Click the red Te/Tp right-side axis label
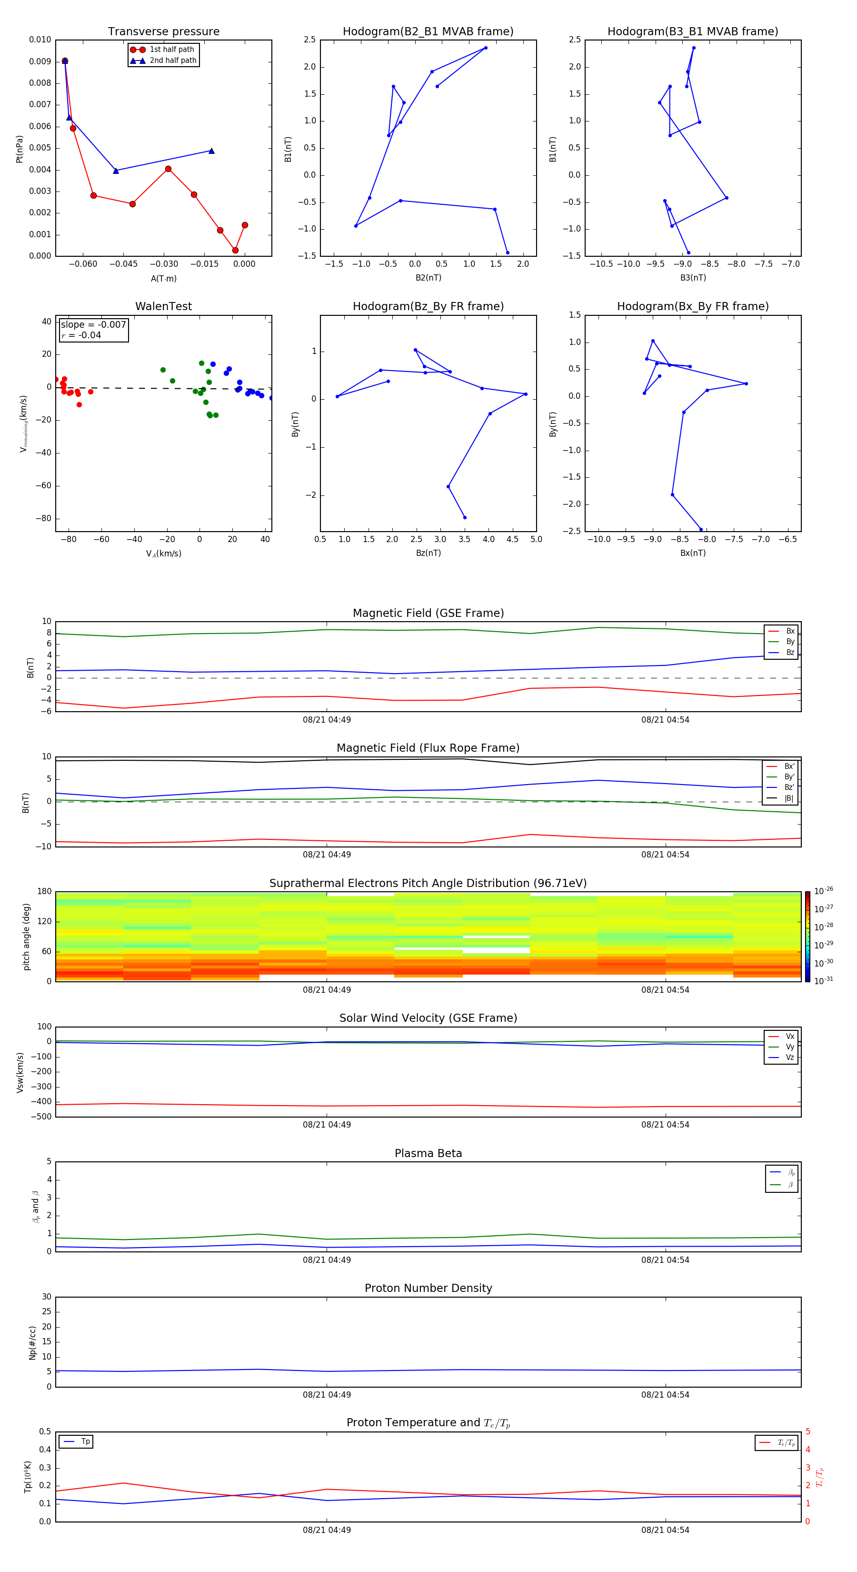 (x=820, y=1477)
